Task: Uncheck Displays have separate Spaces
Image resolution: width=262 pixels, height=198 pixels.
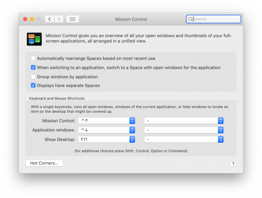Action: [x=33, y=85]
